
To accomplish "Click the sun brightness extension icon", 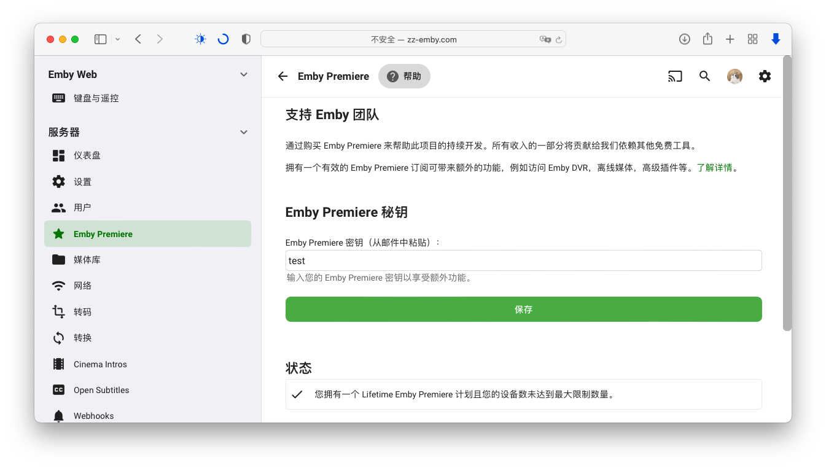I will (x=200, y=39).
